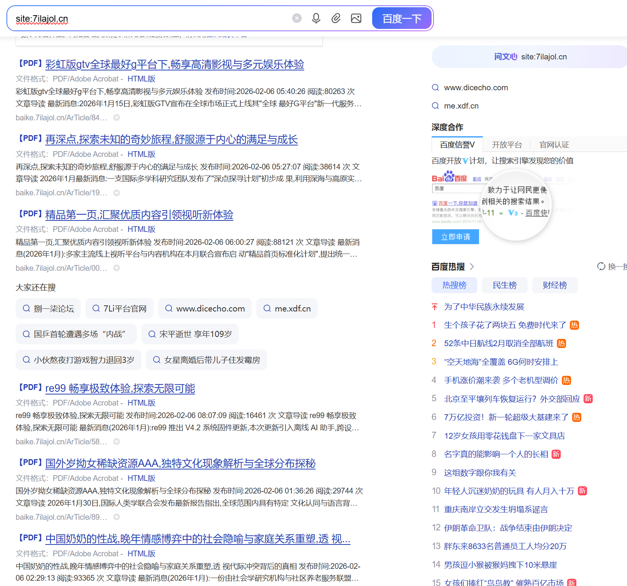
Task: Click the voice search microphone icon
Action: coord(316,18)
